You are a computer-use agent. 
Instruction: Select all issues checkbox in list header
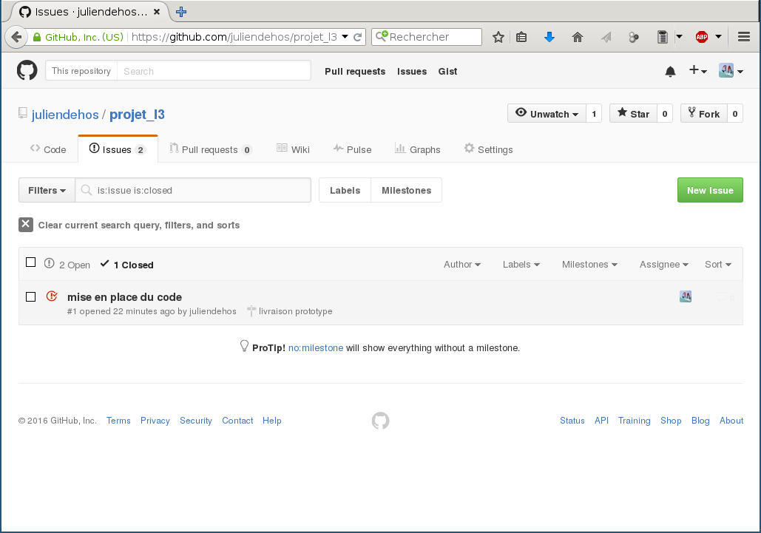pos(30,262)
